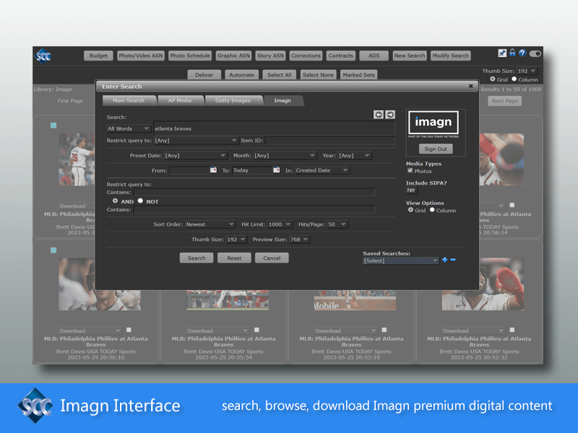
Task: Open the Month dropdown
Action: coord(285,155)
